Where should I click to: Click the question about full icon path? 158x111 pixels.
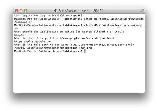74,45
